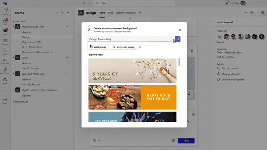
Task: Open Manage channel option
Action: tap(228, 74)
